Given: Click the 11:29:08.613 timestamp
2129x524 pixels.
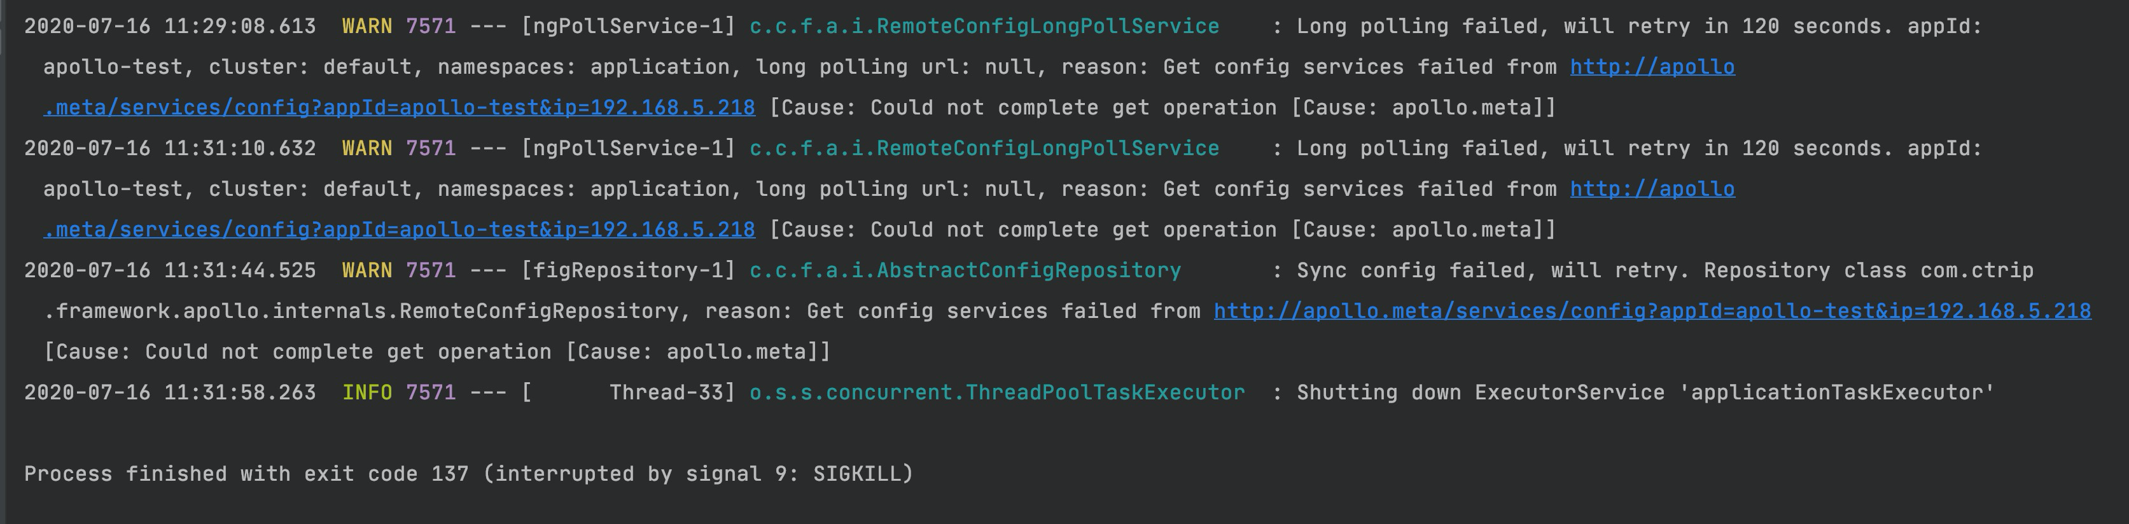Looking at the screenshot, I should (169, 27).
